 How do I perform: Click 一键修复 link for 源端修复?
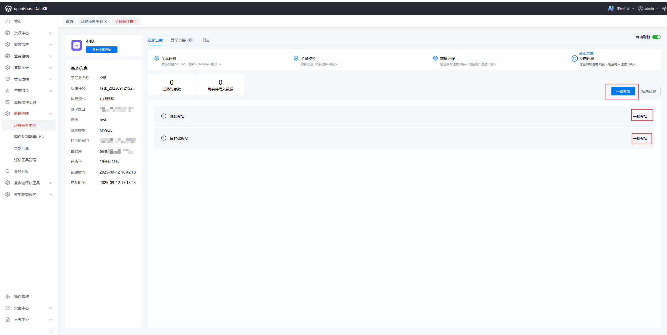[640, 116]
